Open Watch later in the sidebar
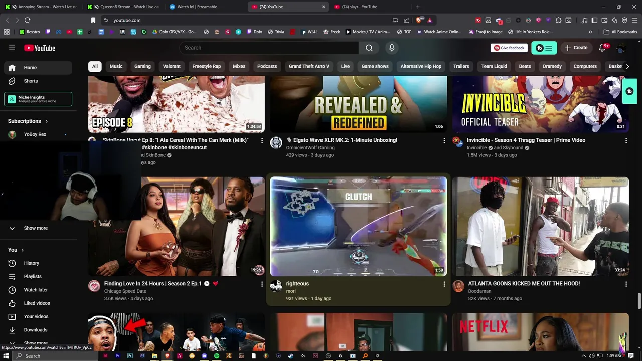Image resolution: width=642 pixels, height=361 pixels. click(x=38, y=290)
